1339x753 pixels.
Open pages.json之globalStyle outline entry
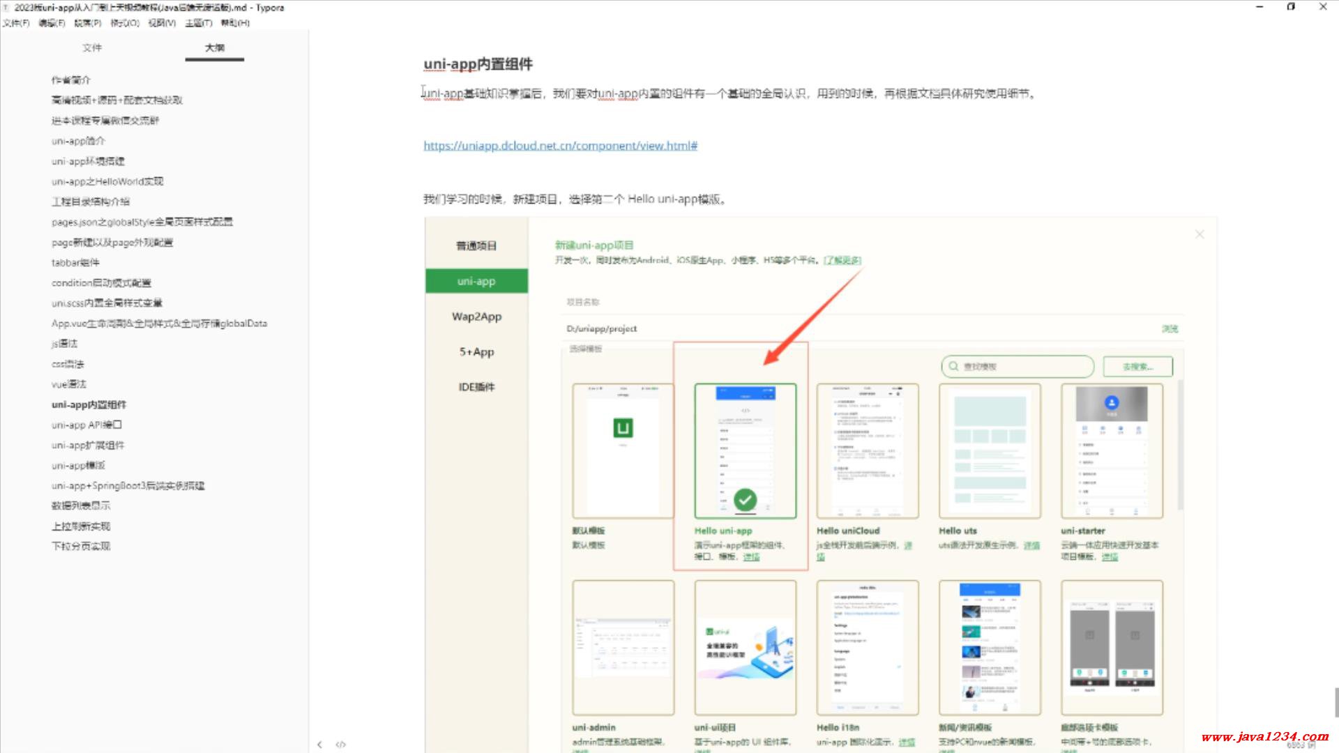click(x=142, y=222)
